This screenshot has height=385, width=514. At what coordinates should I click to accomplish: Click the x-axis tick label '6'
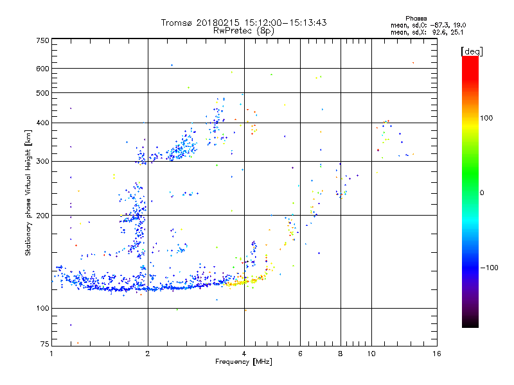click(300, 354)
